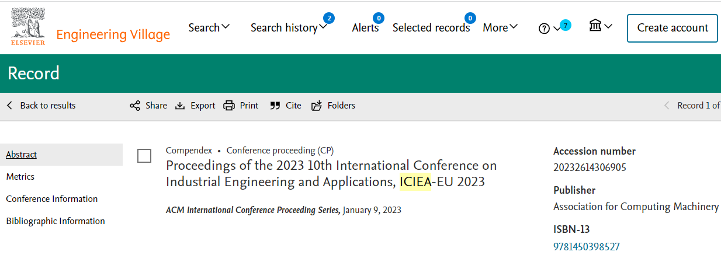
Task: Go to Conference Information section
Action: [x=52, y=199]
